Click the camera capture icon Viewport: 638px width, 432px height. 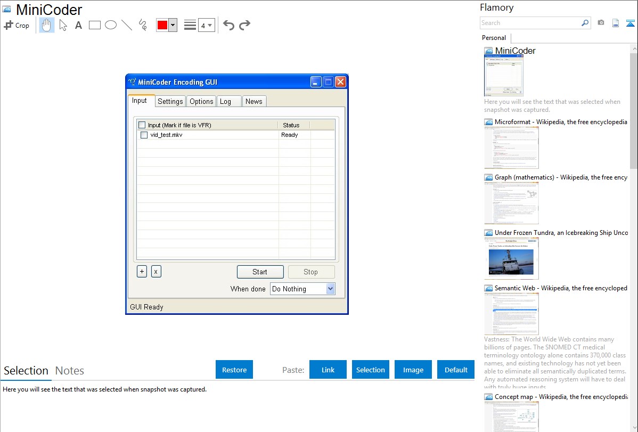601,23
